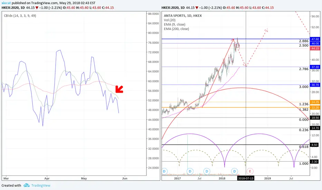Click the 37.30 price level label
The width and height of the screenshot is (322, 190).
pos(315,67)
